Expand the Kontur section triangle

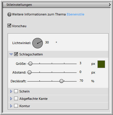click(11, 106)
